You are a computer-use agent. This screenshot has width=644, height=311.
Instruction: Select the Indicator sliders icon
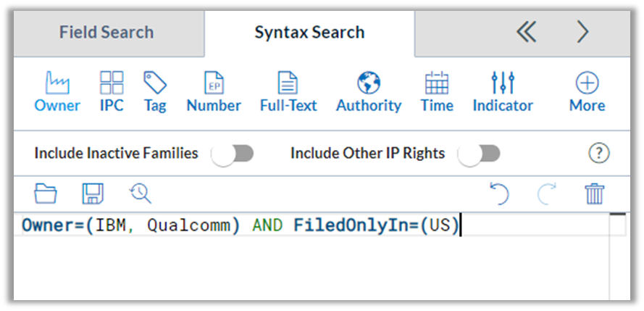tap(503, 83)
